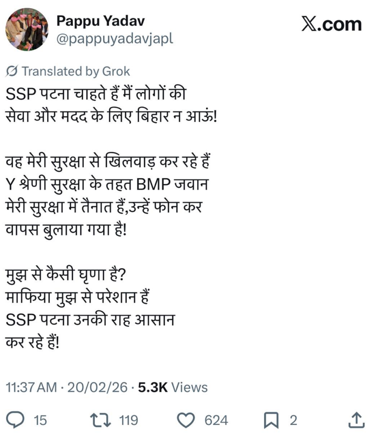
Task: Click the 11:37 AM timestamp
Action: (x=31, y=387)
